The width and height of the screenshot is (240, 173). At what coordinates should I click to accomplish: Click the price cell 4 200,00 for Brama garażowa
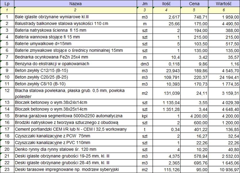[194, 116]
